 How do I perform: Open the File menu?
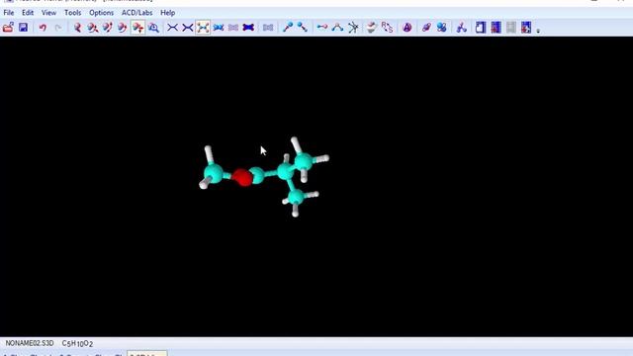tap(9, 13)
